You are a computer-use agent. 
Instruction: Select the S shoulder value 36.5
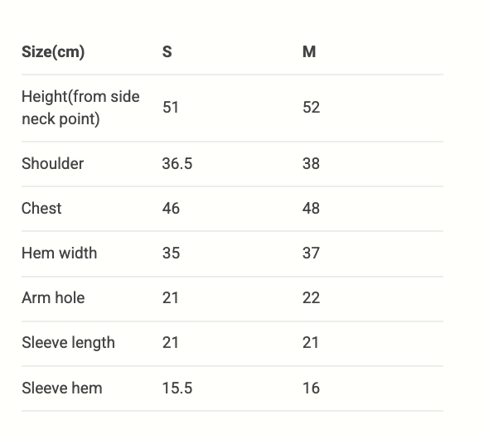177,163
